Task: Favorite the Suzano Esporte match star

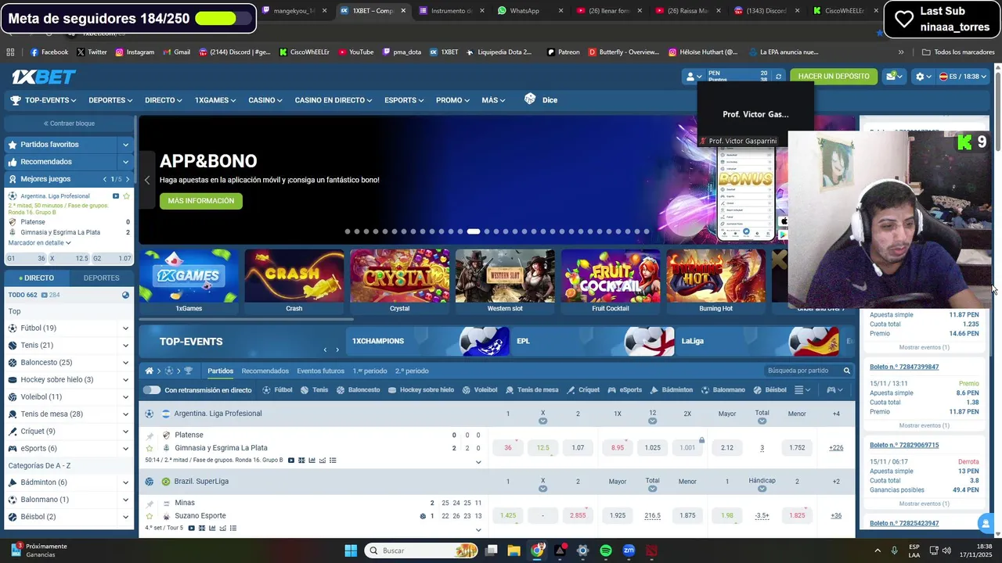Action: tap(150, 516)
